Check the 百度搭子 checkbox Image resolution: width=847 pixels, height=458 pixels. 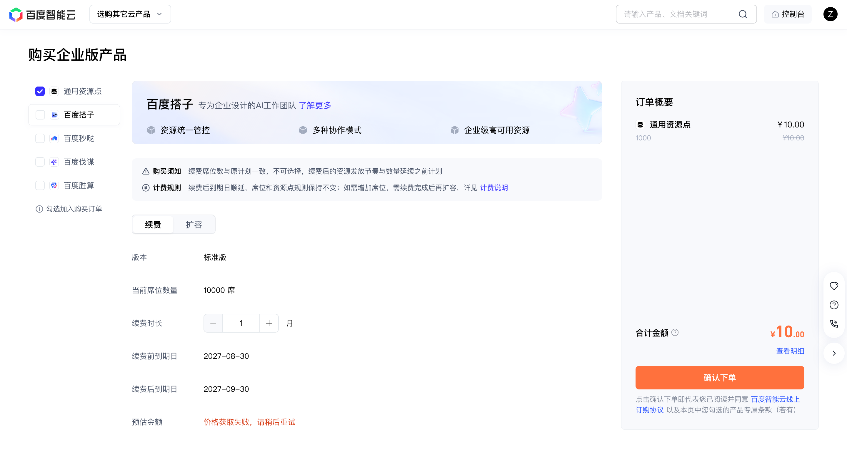point(40,115)
